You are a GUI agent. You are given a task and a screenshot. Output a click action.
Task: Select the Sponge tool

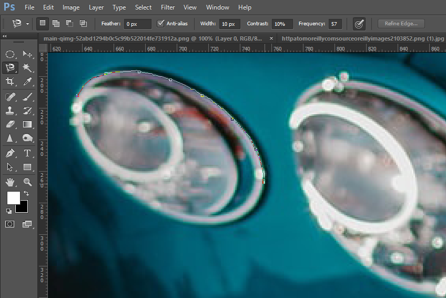pos(27,138)
